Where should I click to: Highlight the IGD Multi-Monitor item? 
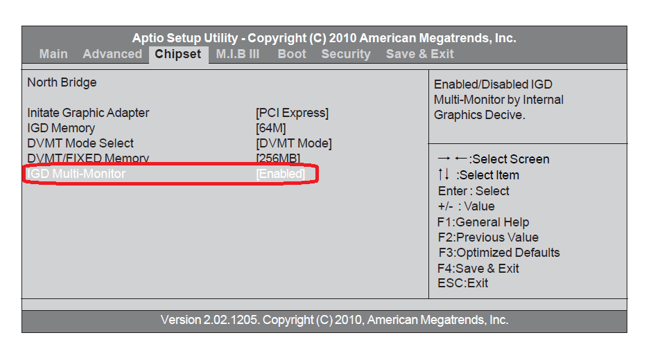[76, 174]
